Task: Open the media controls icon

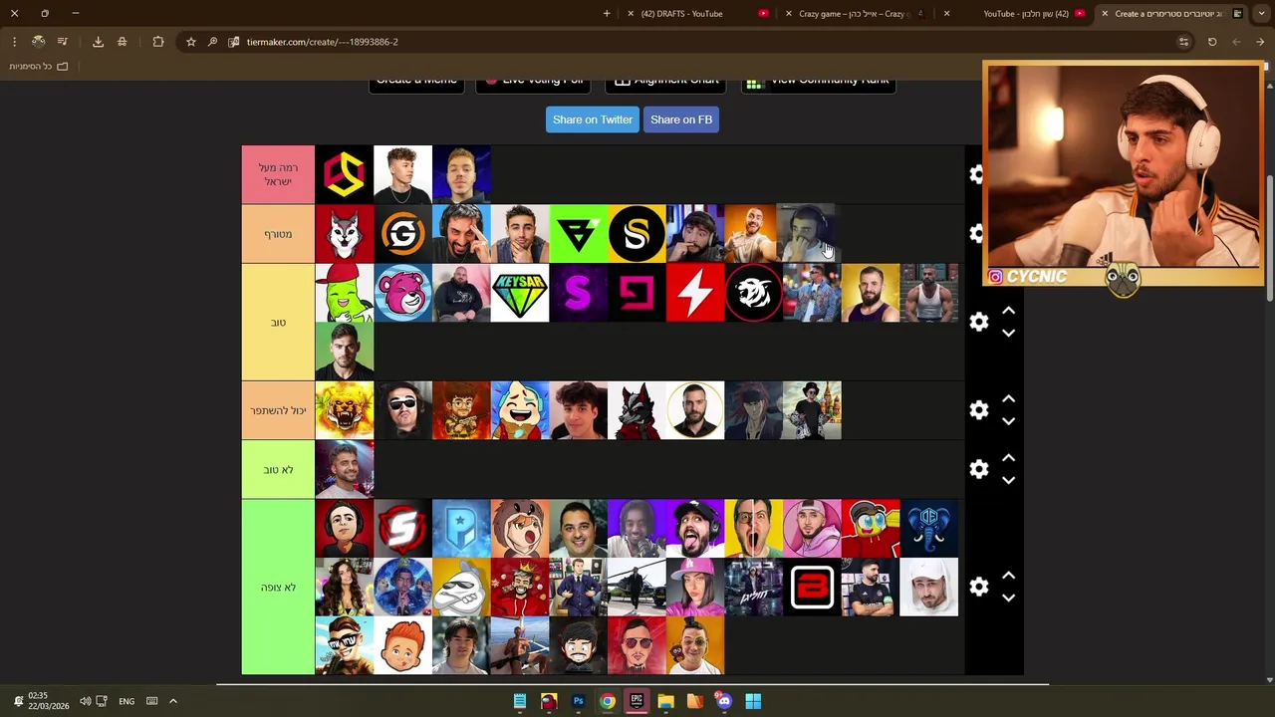Action: 62,42
